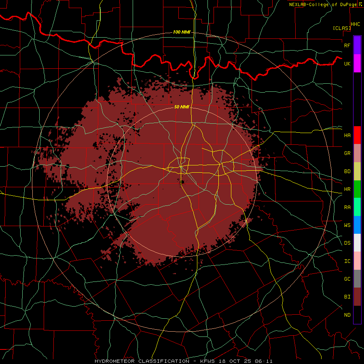This screenshot has width=364, height=364.
Task: Select the white DS legend swatch
Action: click(x=357, y=243)
